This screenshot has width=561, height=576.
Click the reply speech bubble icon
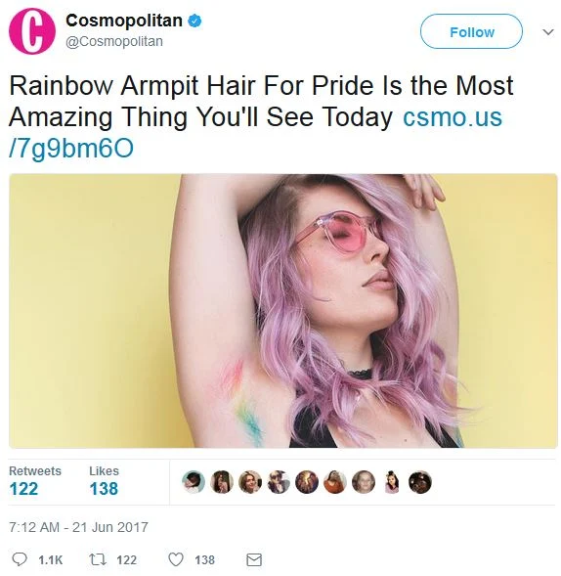point(20,559)
